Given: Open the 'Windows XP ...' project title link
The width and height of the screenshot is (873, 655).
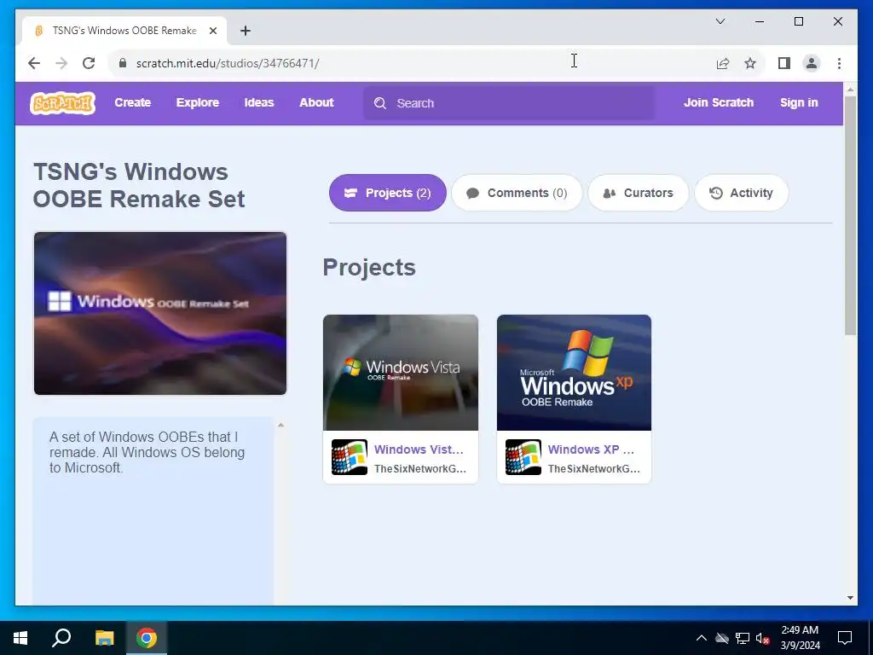Looking at the screenshot, I should (592, 449).
